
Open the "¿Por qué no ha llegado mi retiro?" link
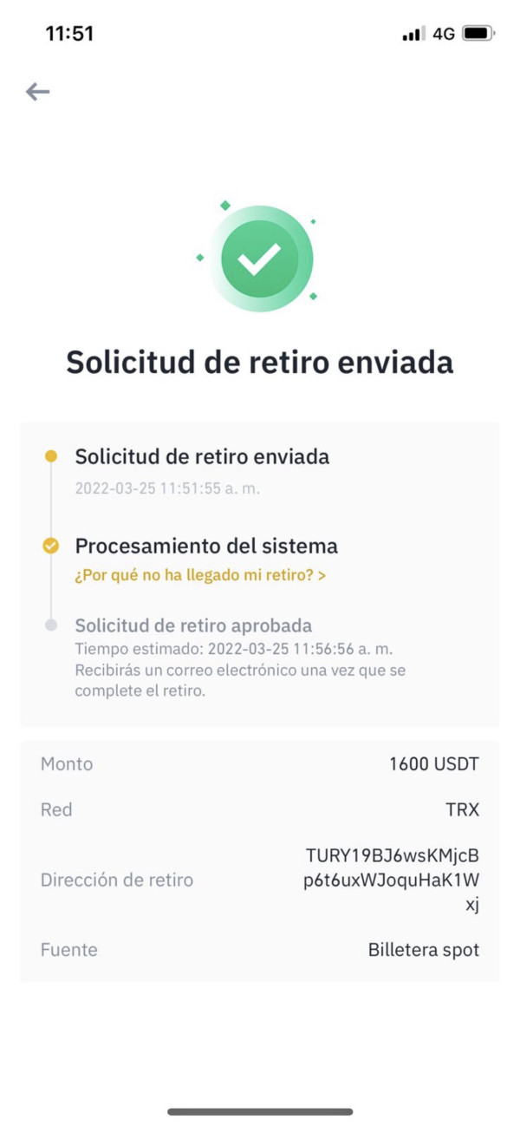(x=200, y=575)
